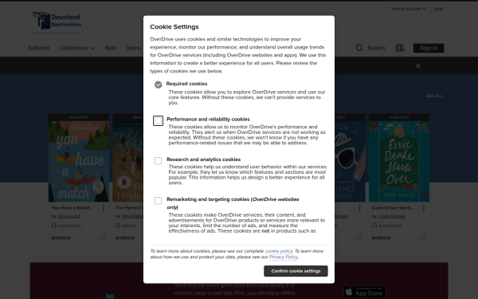478x299 pixels.
Task: Bookmark Evvie Drake Starts Over to wishlist
Action: [x=423, y=238]
